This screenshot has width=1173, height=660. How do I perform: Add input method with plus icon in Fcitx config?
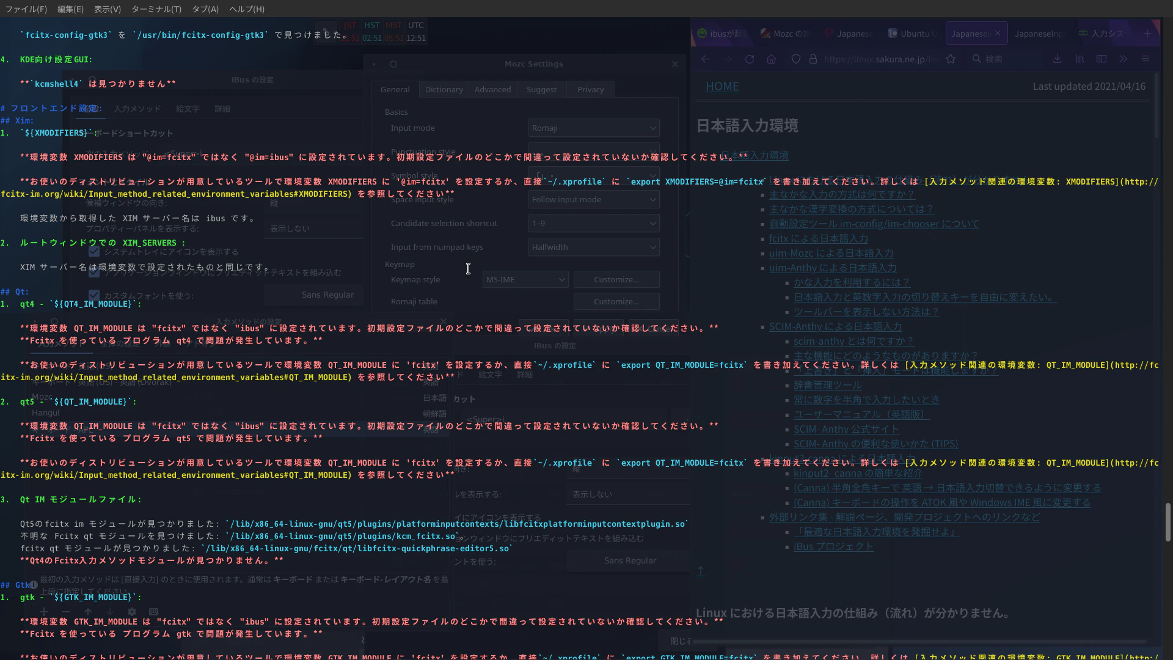[44, 611]
